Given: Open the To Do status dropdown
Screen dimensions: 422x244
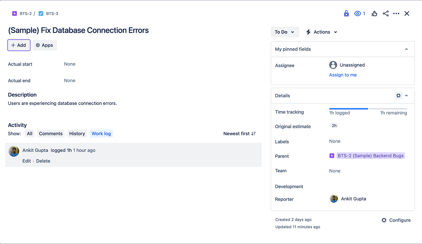Looking at the screenshot, I should 284,32.
